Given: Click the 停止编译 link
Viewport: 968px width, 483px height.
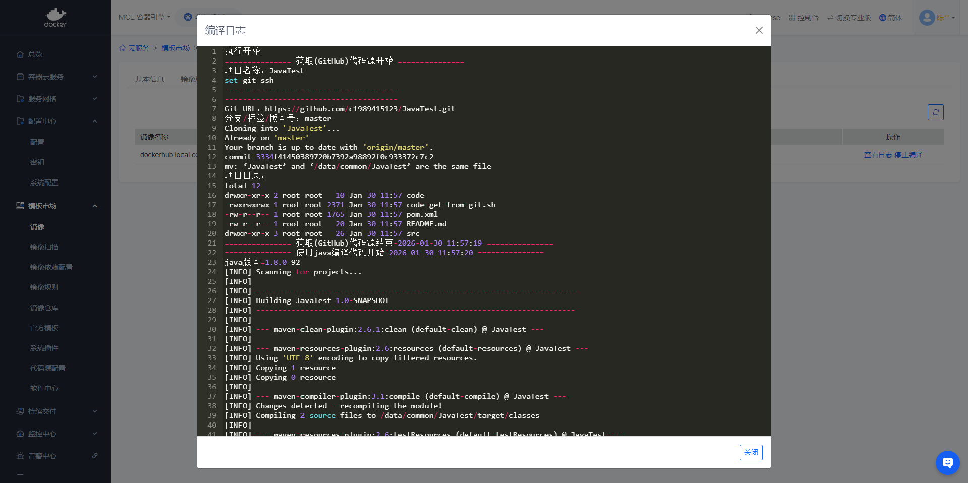Looking at the screenshot, I should [909, 155].
